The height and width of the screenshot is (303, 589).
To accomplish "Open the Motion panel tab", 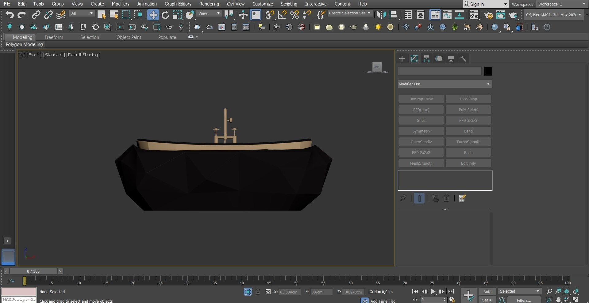I will point(439,58).
